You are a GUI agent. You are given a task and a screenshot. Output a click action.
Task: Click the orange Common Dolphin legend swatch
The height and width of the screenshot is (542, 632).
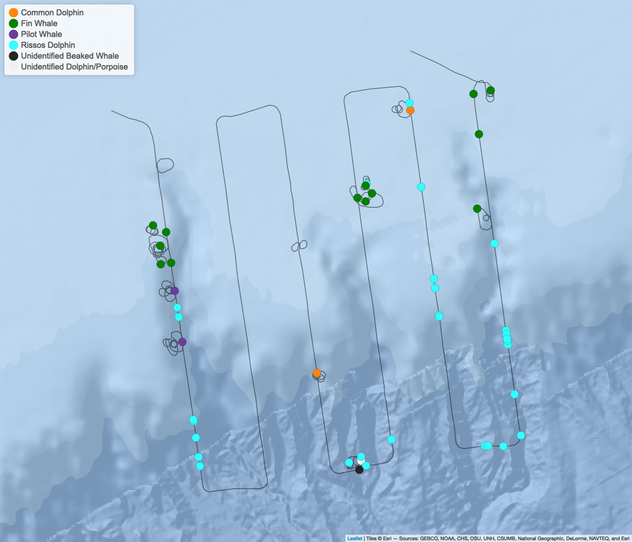coord(14,13)
